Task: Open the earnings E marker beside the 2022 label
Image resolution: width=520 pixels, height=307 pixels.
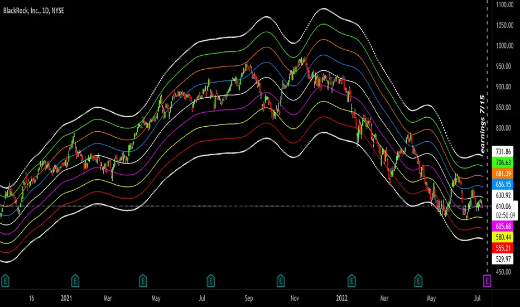Action: [x=352, y=281]
